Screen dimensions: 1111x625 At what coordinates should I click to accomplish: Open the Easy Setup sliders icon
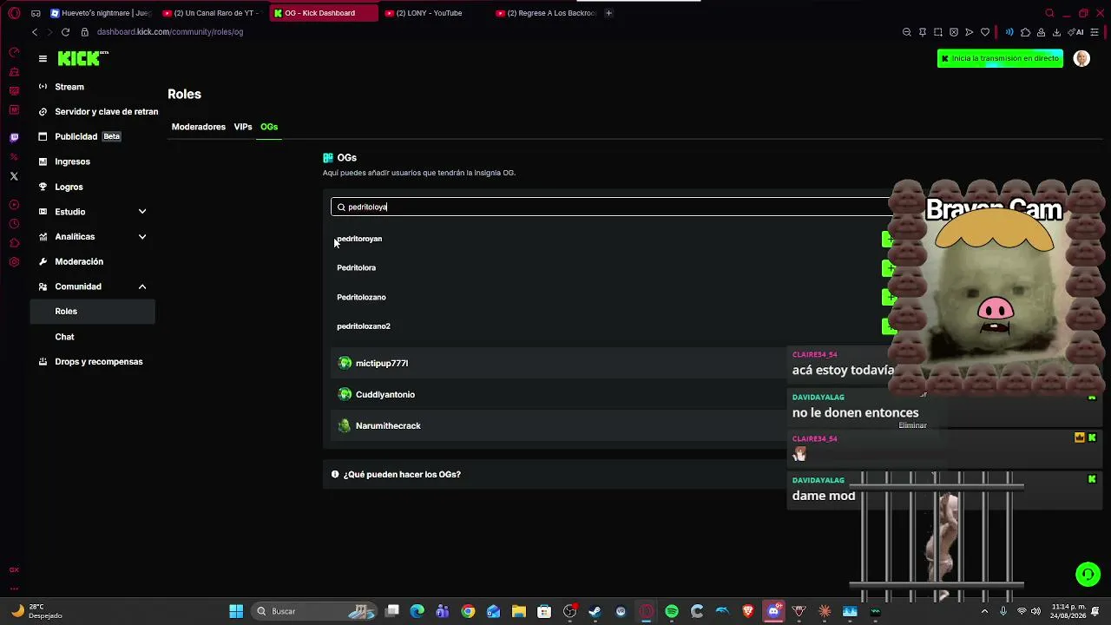coord(1095,32)
